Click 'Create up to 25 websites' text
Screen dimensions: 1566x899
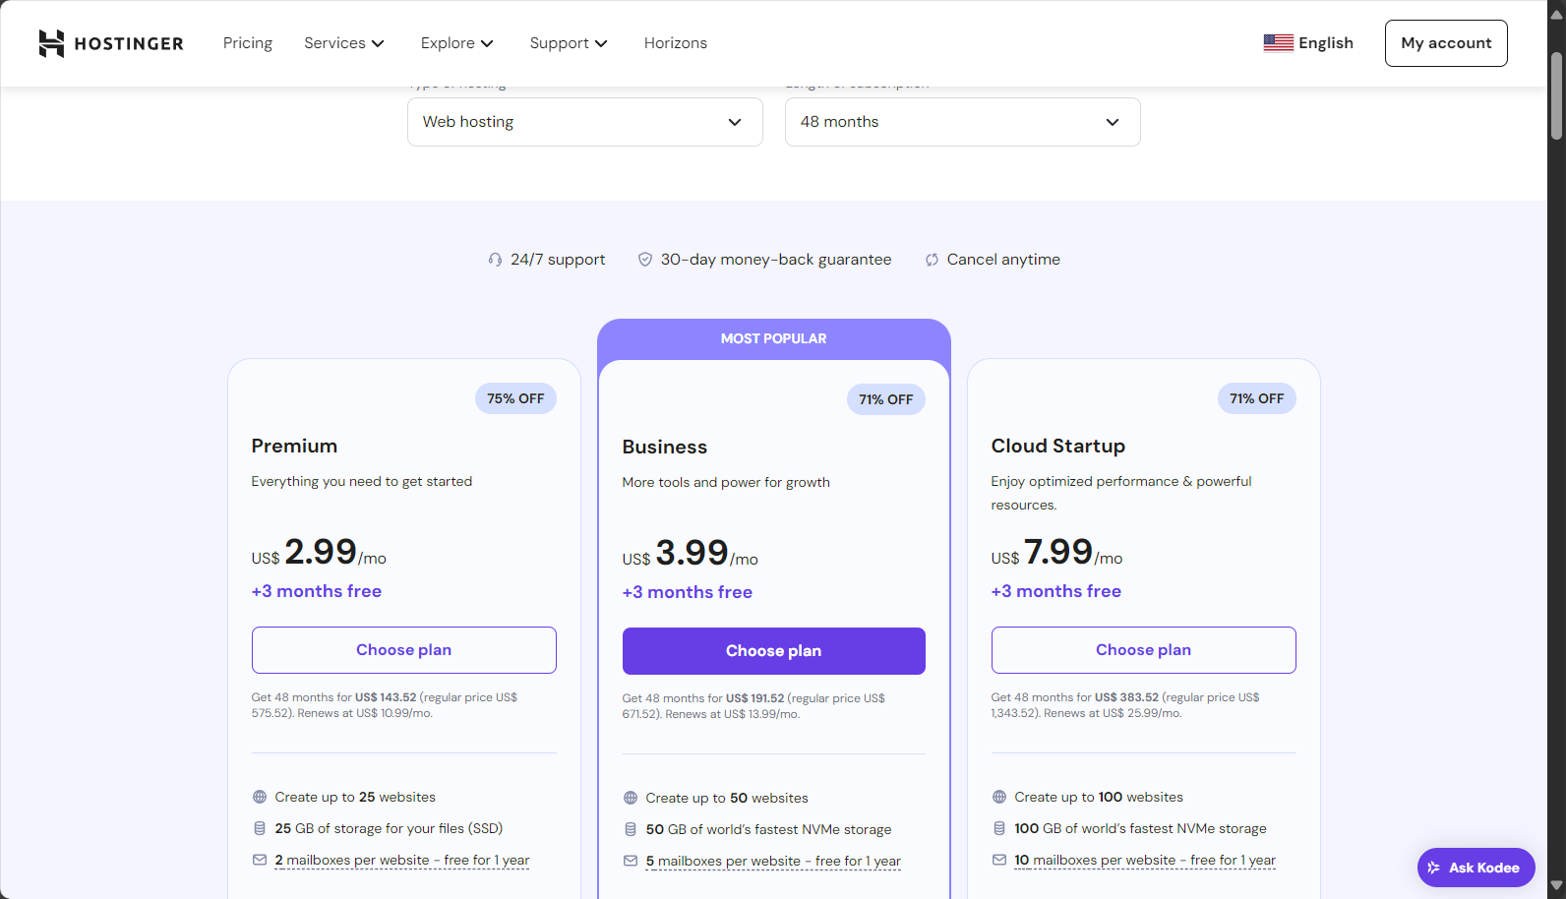tap(355, 797)
